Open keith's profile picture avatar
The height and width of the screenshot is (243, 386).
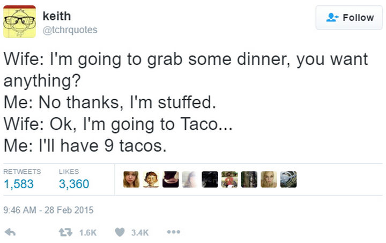[19, 21]
